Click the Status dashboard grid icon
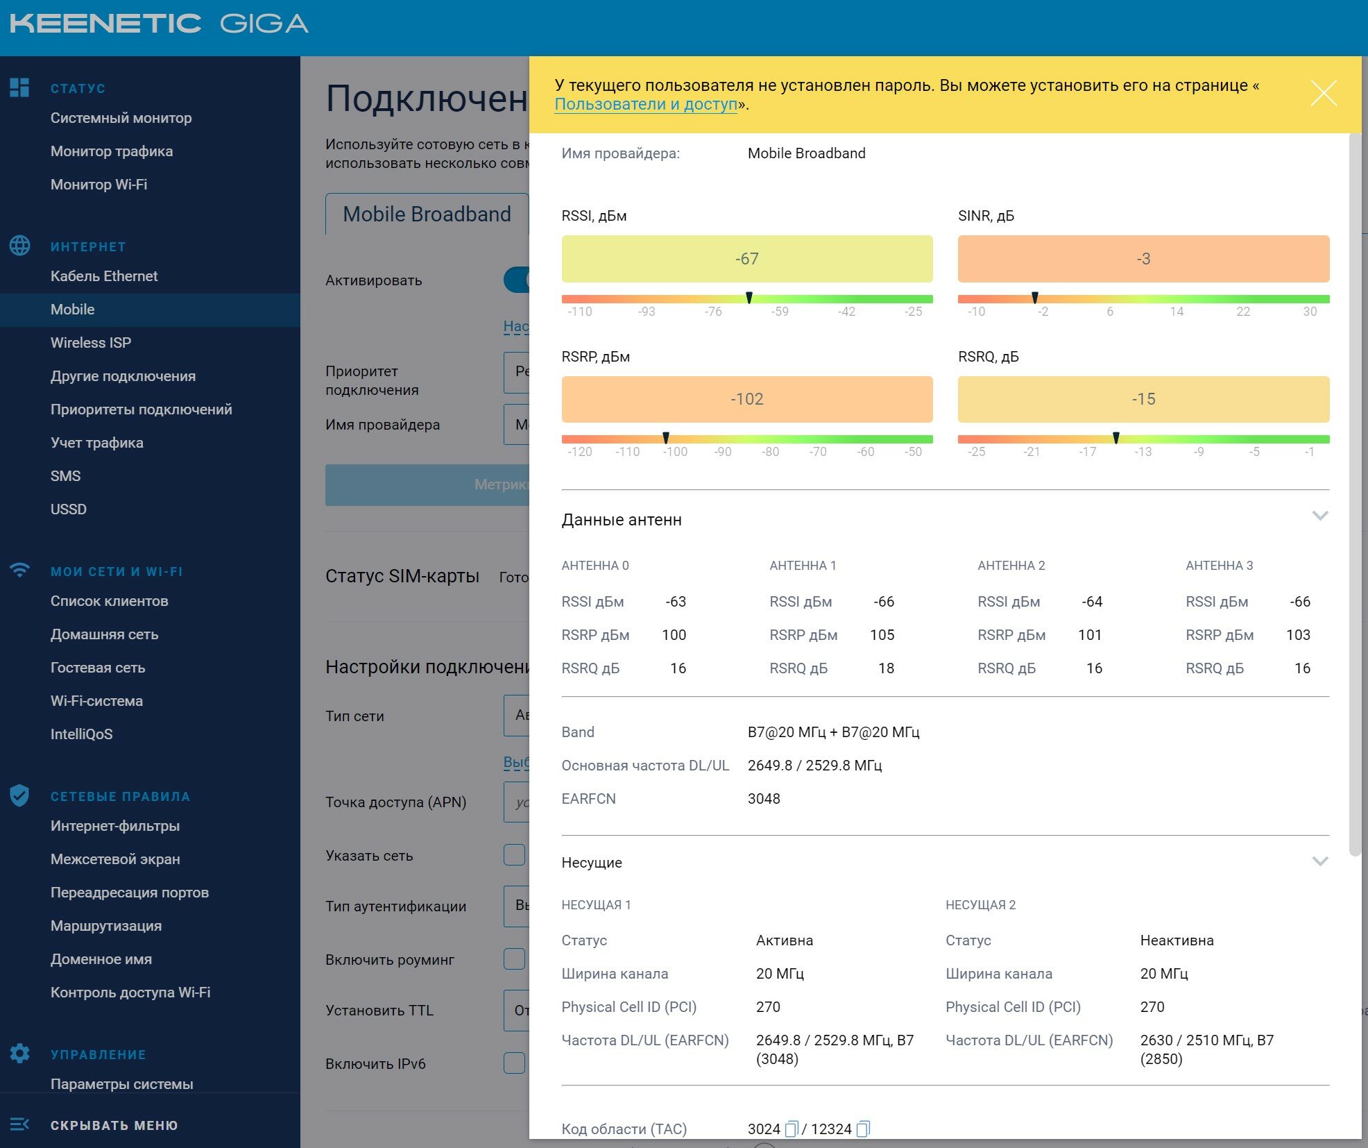This screenshot has height=1148, width=1368. 19,87
